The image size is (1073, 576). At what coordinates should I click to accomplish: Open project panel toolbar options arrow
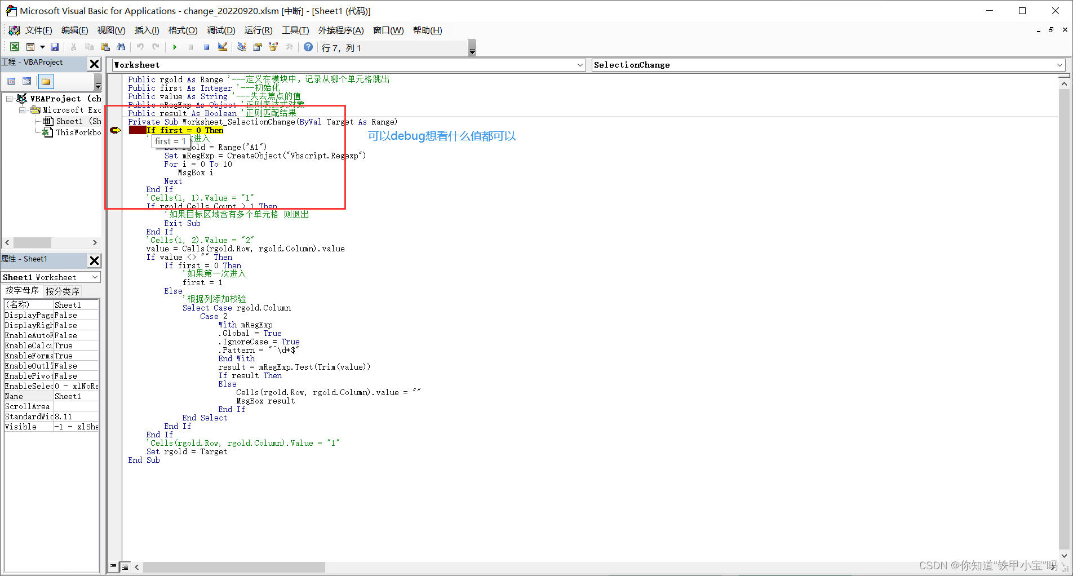tap(97, 83)
